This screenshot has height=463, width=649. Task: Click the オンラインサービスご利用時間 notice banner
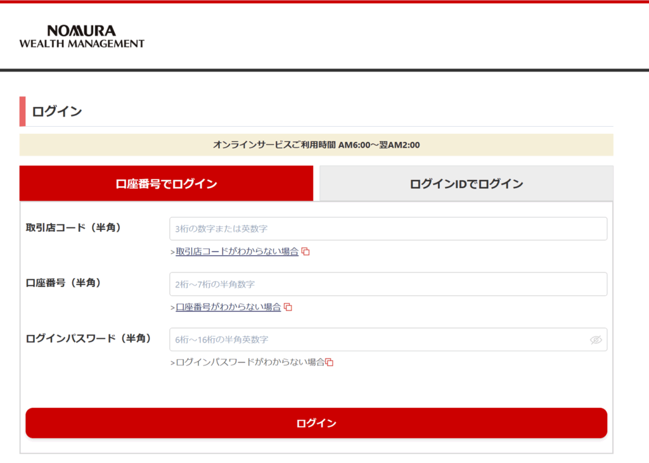(316, 145)
